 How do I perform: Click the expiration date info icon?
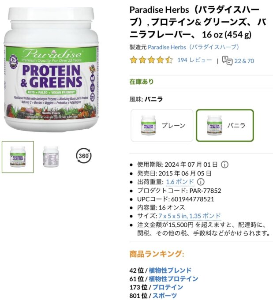pos(224,165)
